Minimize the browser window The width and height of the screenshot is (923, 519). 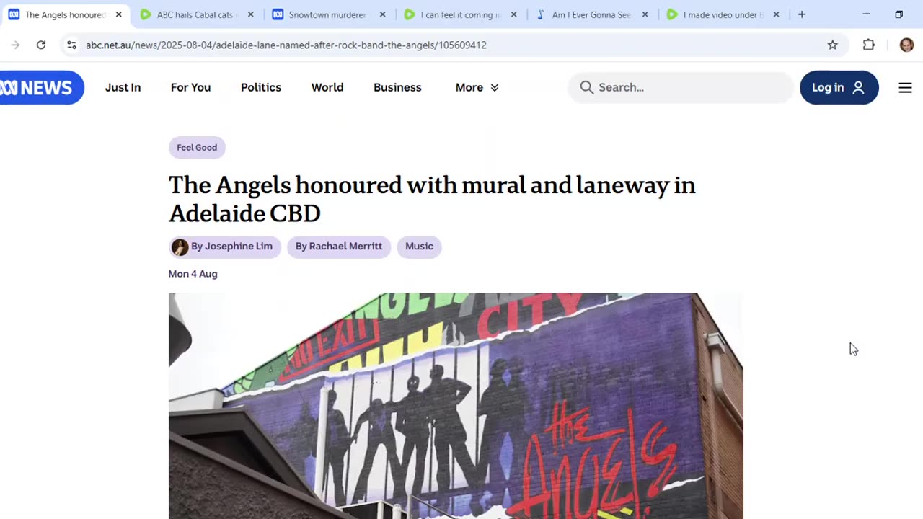point(866,14)
